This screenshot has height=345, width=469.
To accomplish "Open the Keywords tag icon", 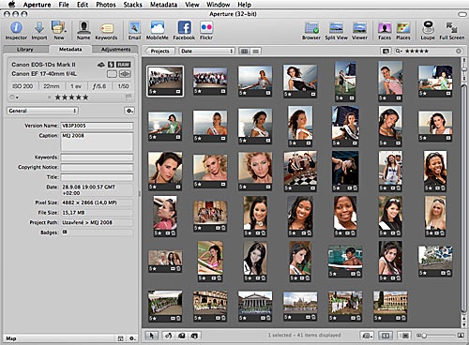I will point(106,29).
